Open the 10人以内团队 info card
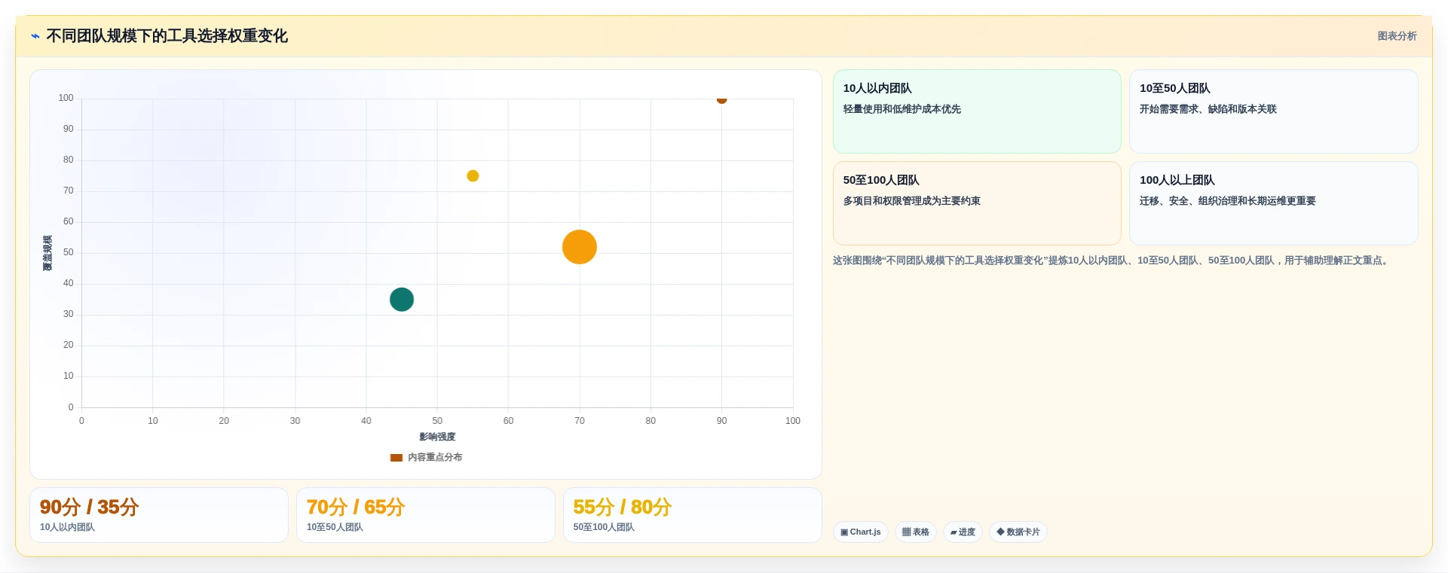1448x573 pixels. tap(977, 111)
